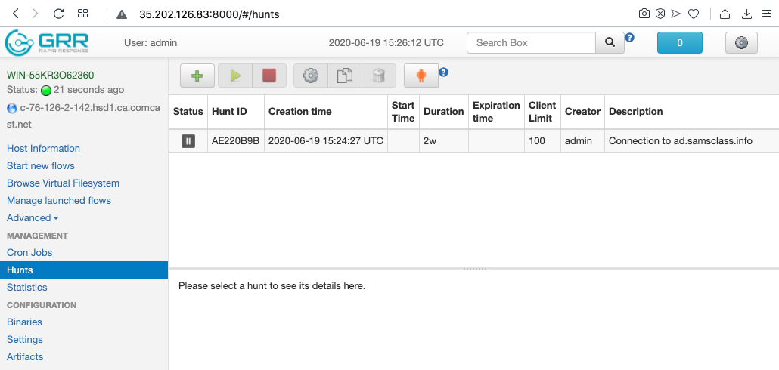Click the browser shield blocker icon

pos(660,14)
